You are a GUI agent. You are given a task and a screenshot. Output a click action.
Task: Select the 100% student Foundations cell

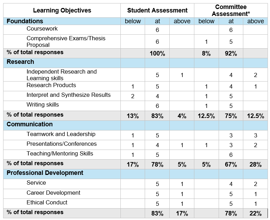click(x=157, y=53)
